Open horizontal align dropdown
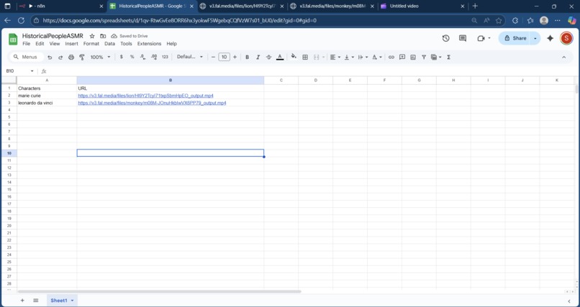Viewport: 580px width, 307px height. pyautogui.click(x=335, y=58)
